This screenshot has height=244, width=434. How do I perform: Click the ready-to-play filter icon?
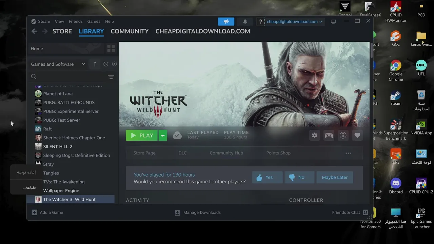click(114, 64)
